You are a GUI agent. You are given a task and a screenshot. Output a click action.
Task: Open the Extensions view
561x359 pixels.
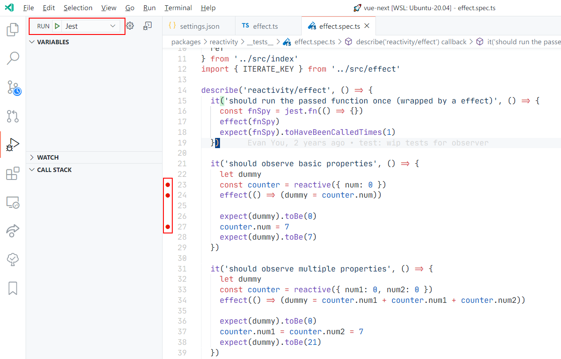pyautogui.click(x=12, y=173)
